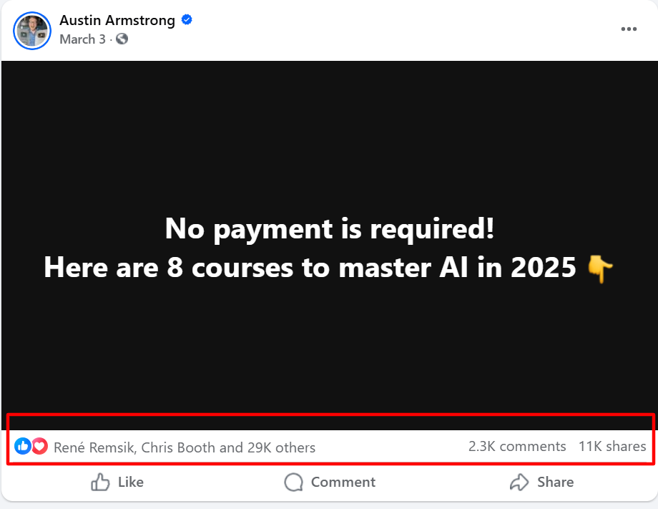Open the March 3 post timestamp
Viewport: 658px width, 509px height.
coord(83,39)
